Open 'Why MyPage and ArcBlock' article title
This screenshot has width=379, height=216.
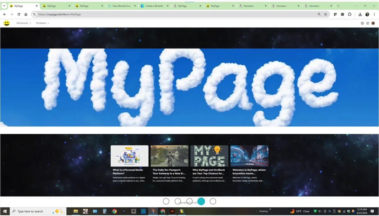click(x=209, y=172)
